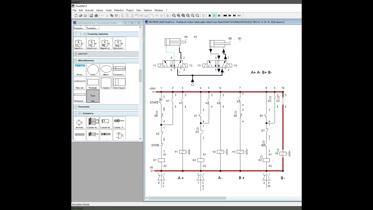Select the Terminal assignment component
The width and height of the screenshot is (373, 210).
[x=80, y=96]
